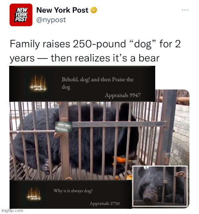The image size is (199, 214).
Task: Click the glowing message glyph in top banner
Action: click(x=38, y=84)
